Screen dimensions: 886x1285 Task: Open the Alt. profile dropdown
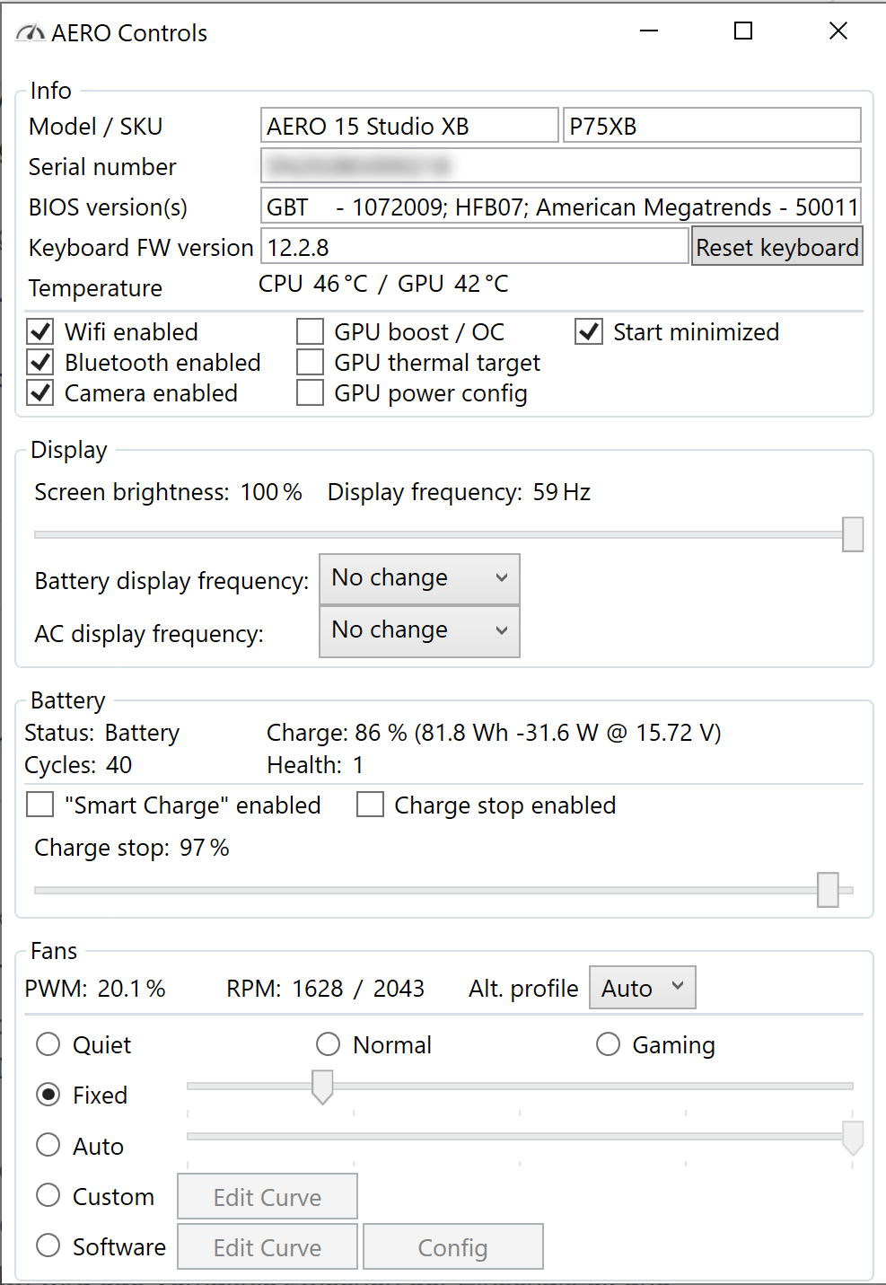(642, 987)
